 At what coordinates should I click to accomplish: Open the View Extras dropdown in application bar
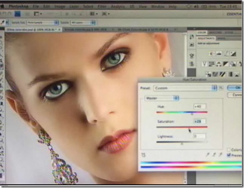coord(38,14)
